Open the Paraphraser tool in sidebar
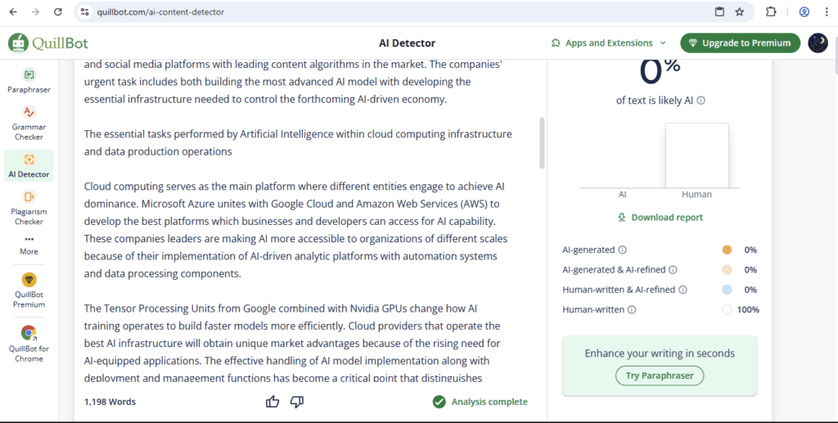The image size is (838, 423). click(29, 81)
